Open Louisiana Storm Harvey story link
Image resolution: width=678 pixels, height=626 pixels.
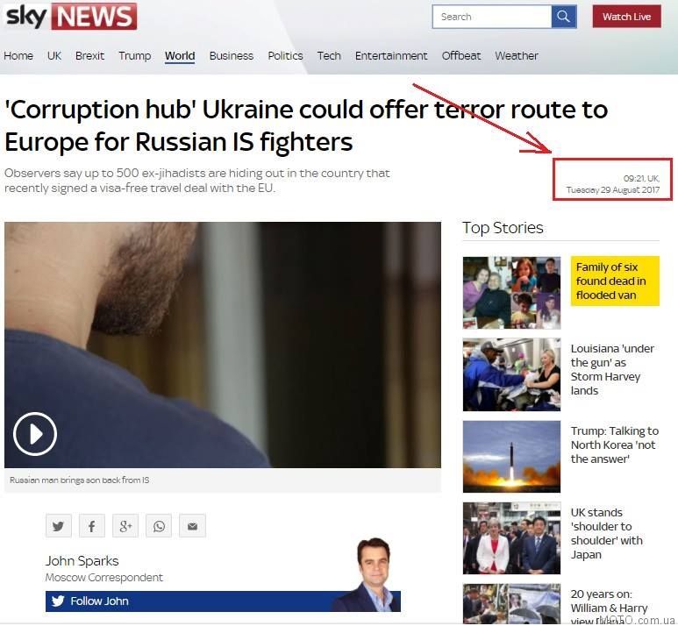click(x=613, y=370)
